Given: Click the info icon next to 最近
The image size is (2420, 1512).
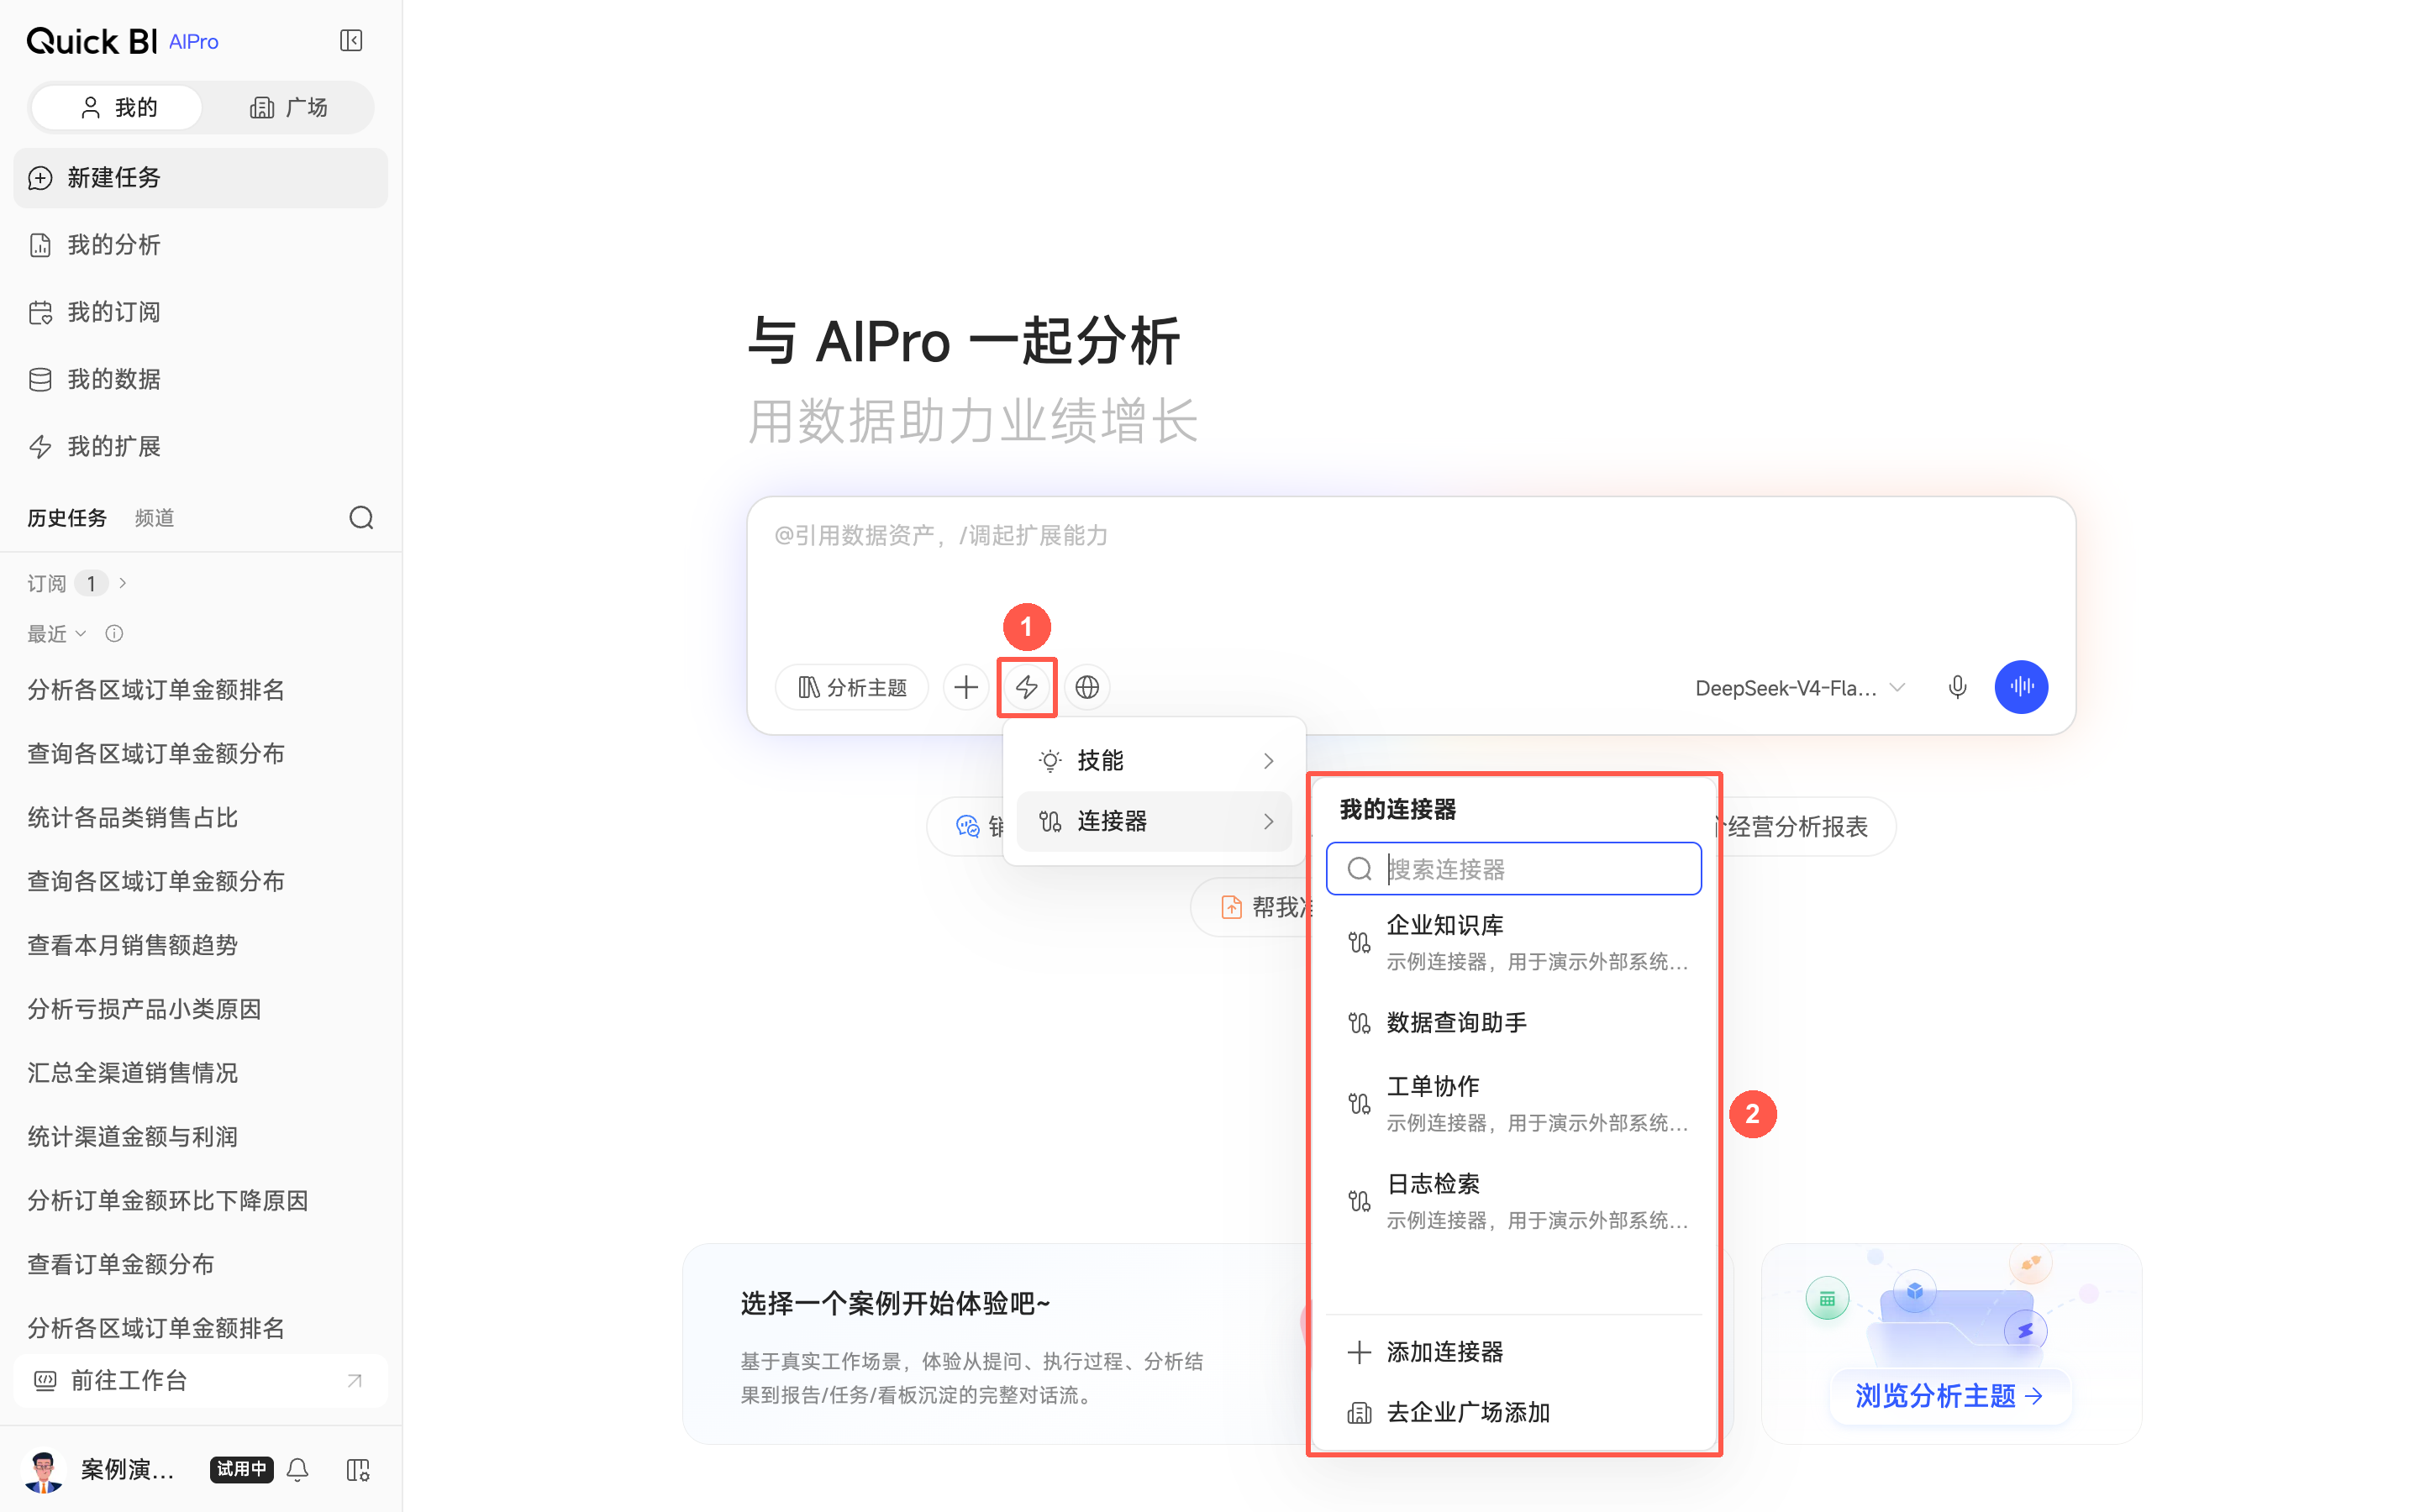Looking at the screenshot, I should (x=114, y=634).
